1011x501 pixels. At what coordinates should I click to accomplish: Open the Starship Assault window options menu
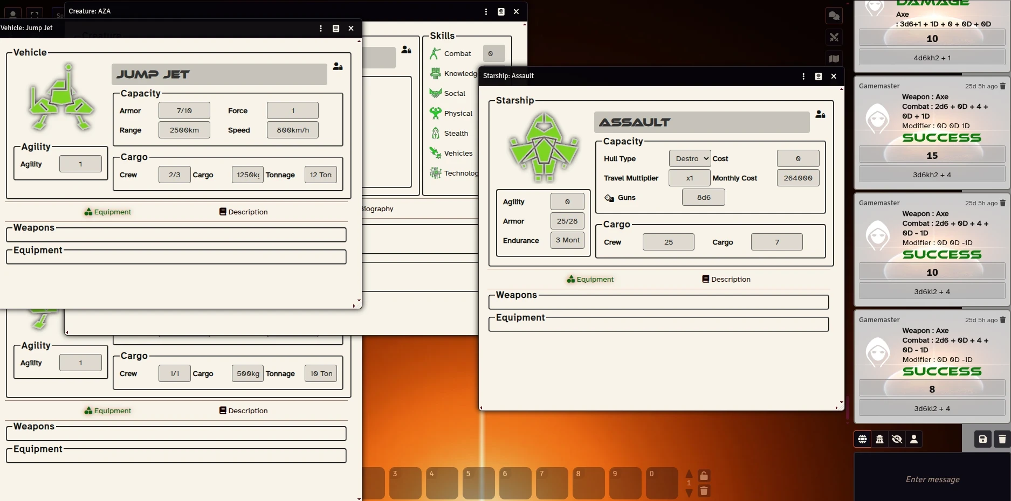point(803,76)
